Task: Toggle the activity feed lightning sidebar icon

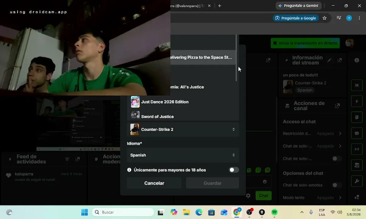Action: (x=357, y=101)
